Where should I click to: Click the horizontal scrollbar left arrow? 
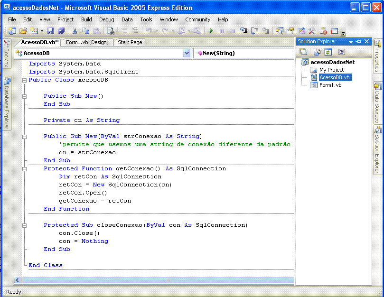click(x=17, y=280)
